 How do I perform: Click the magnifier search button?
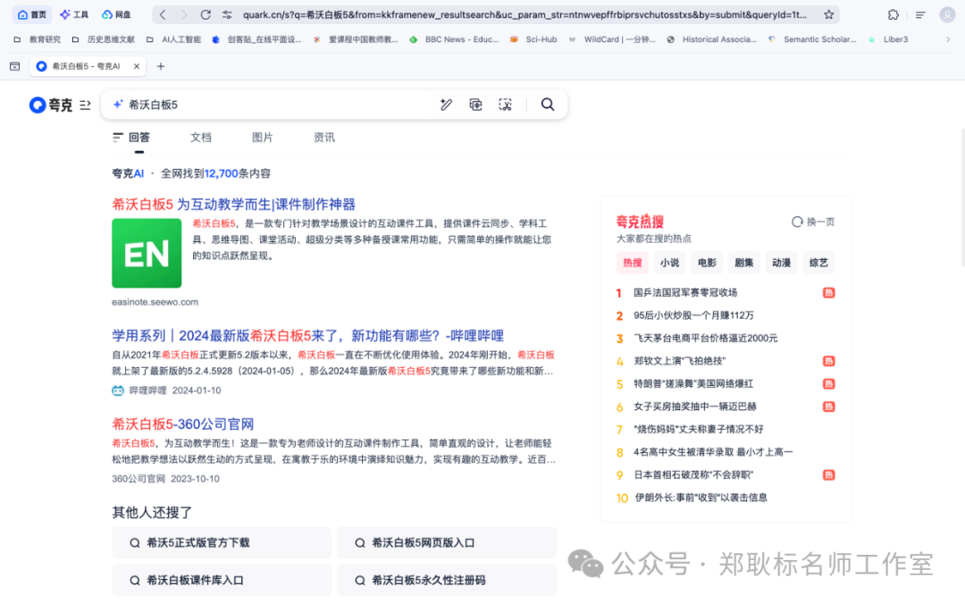[547, 105]
